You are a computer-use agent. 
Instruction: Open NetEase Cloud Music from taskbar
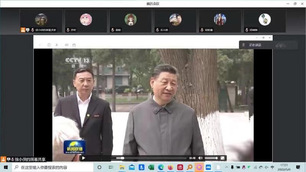[180, 167]
